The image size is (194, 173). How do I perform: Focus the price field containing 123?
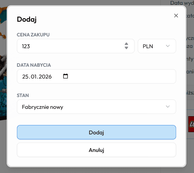tap(70, 46)
